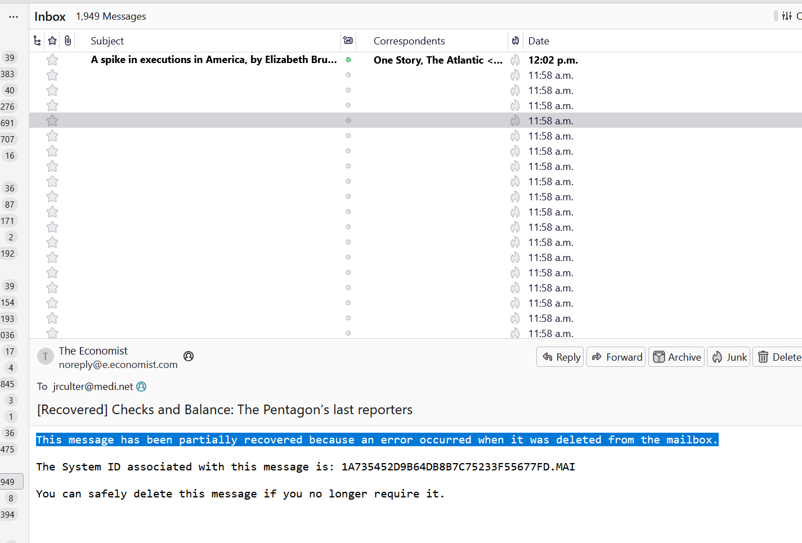Click contact icon next to jrculter@medi.net
This screenshot has height=543, width=802.
142,387
